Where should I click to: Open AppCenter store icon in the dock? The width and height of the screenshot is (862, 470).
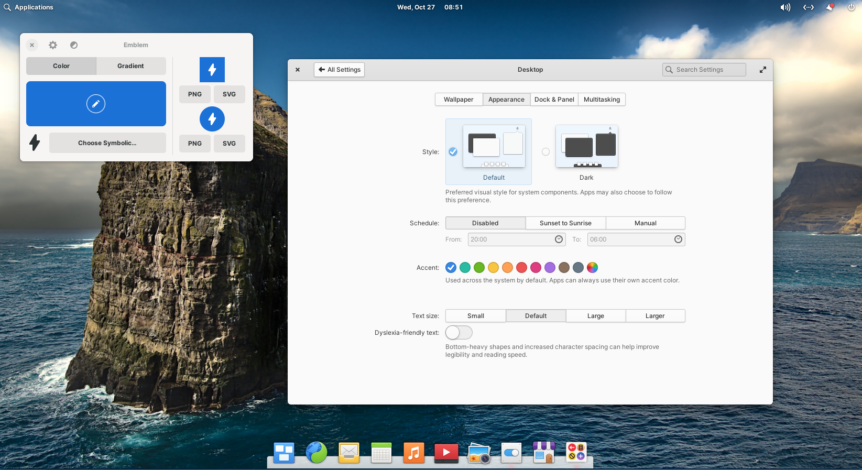pos(543,453)
